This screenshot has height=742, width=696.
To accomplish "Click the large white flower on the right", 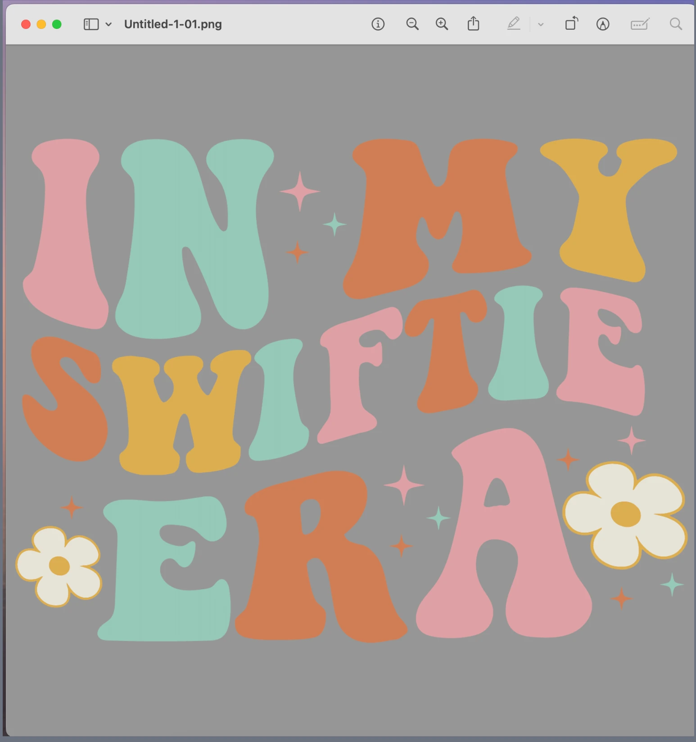I will pos(625,514).
